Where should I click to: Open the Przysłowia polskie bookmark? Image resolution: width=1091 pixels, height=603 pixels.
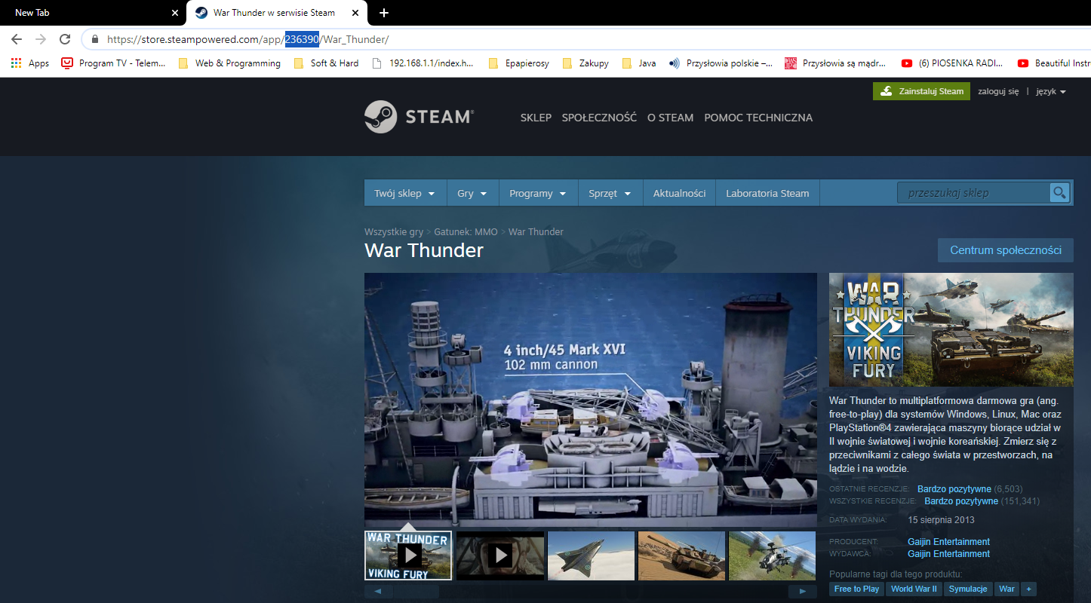[x=721, y=63]
